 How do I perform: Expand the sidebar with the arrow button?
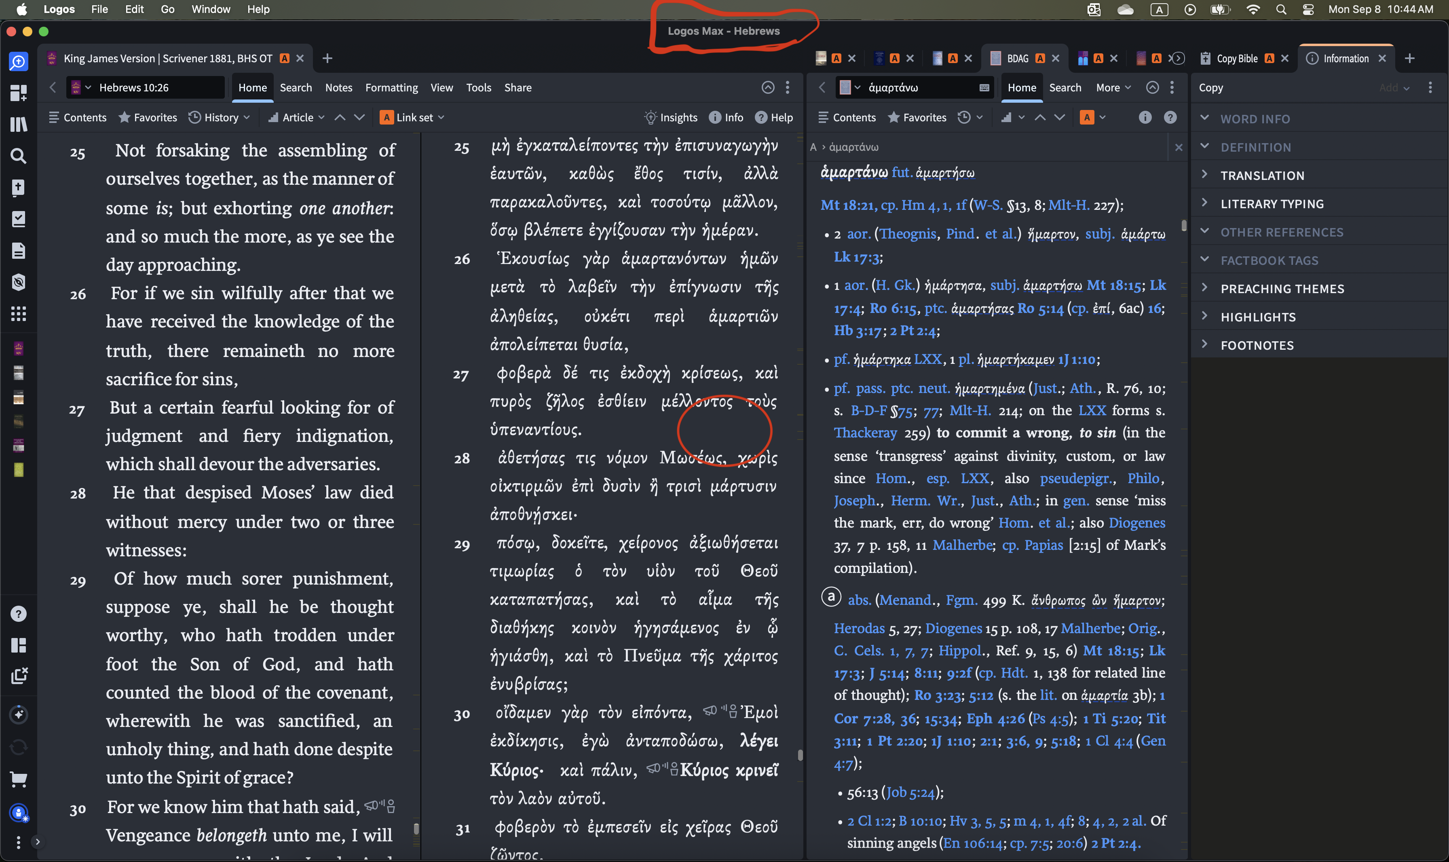[37, 842]
